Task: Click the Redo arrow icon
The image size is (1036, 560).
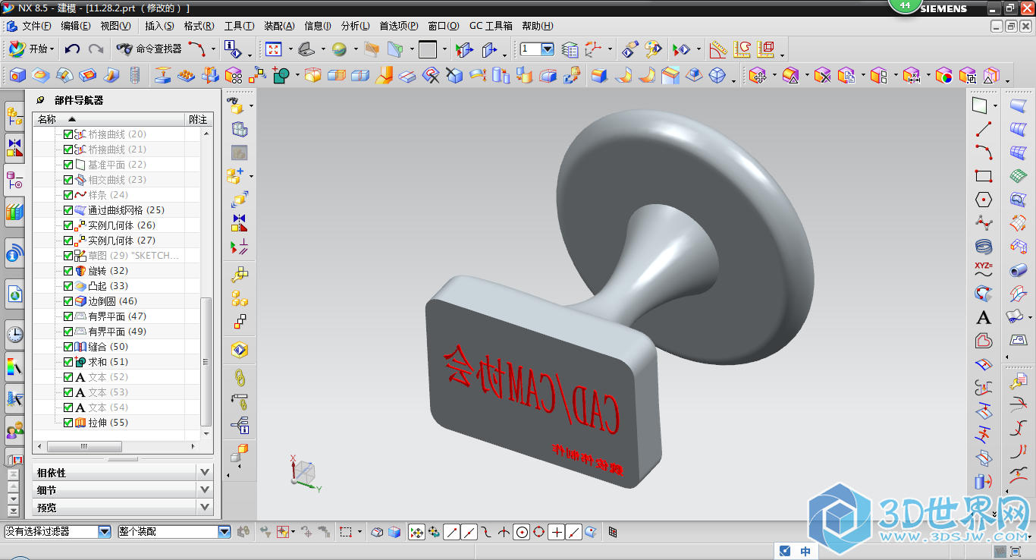Action: click(96, 49)
